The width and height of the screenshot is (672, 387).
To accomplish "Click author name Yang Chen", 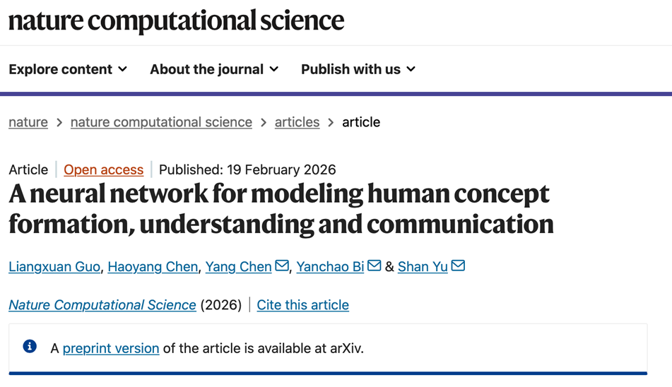I will click(238, 267).
